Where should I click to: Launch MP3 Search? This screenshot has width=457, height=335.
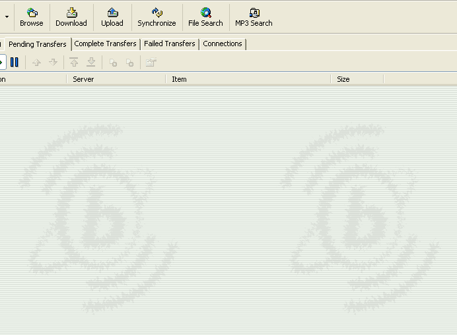254,17
